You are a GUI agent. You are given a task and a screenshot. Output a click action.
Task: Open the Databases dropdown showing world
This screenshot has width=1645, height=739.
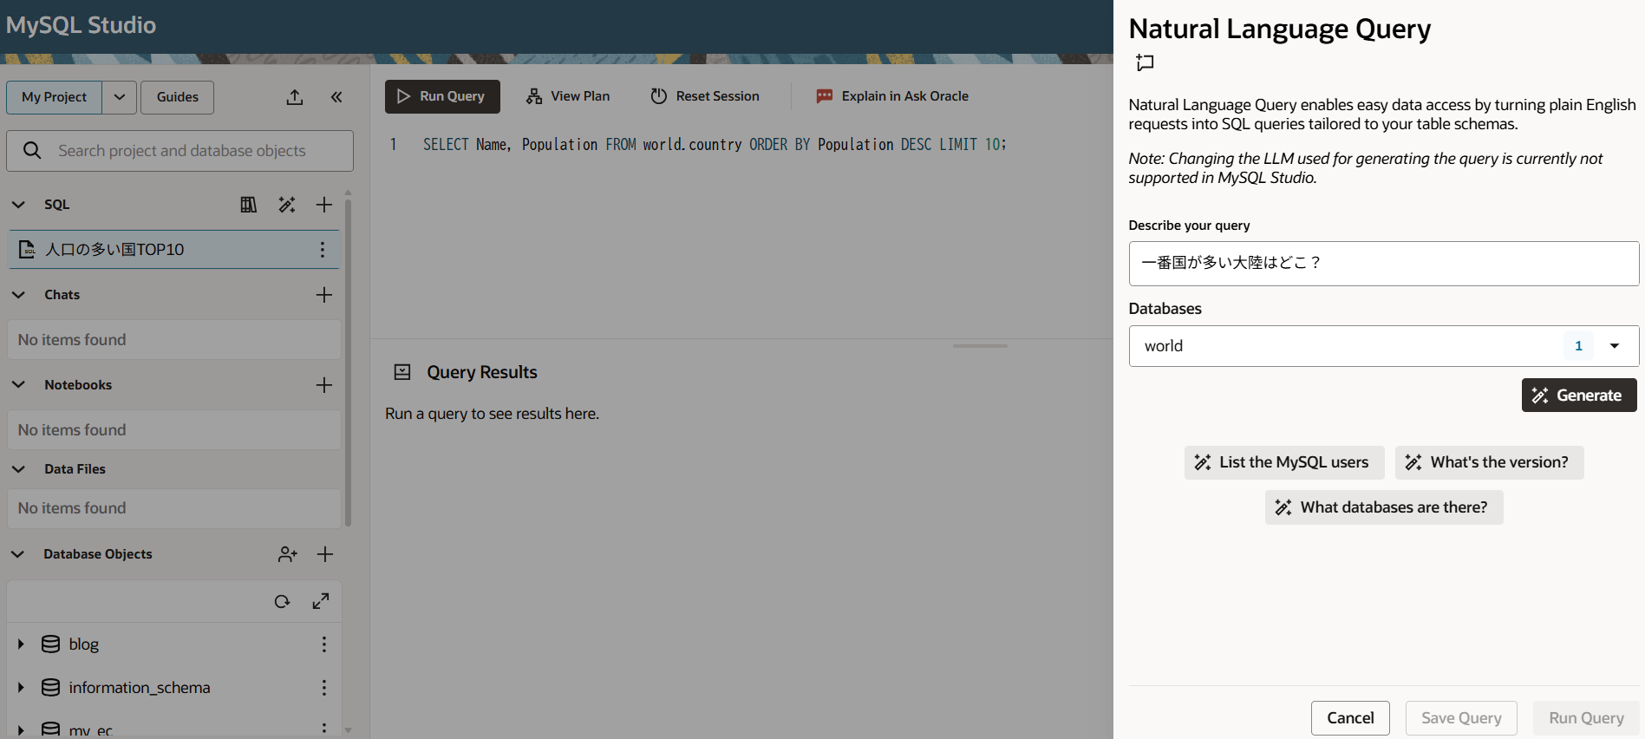1614,346
